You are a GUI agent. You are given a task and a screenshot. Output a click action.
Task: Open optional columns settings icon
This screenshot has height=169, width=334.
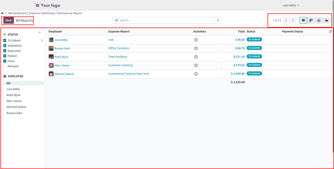pos(330,31)
